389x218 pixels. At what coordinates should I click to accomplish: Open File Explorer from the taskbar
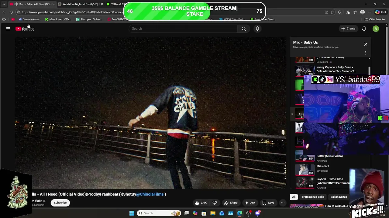click(213, 213)
